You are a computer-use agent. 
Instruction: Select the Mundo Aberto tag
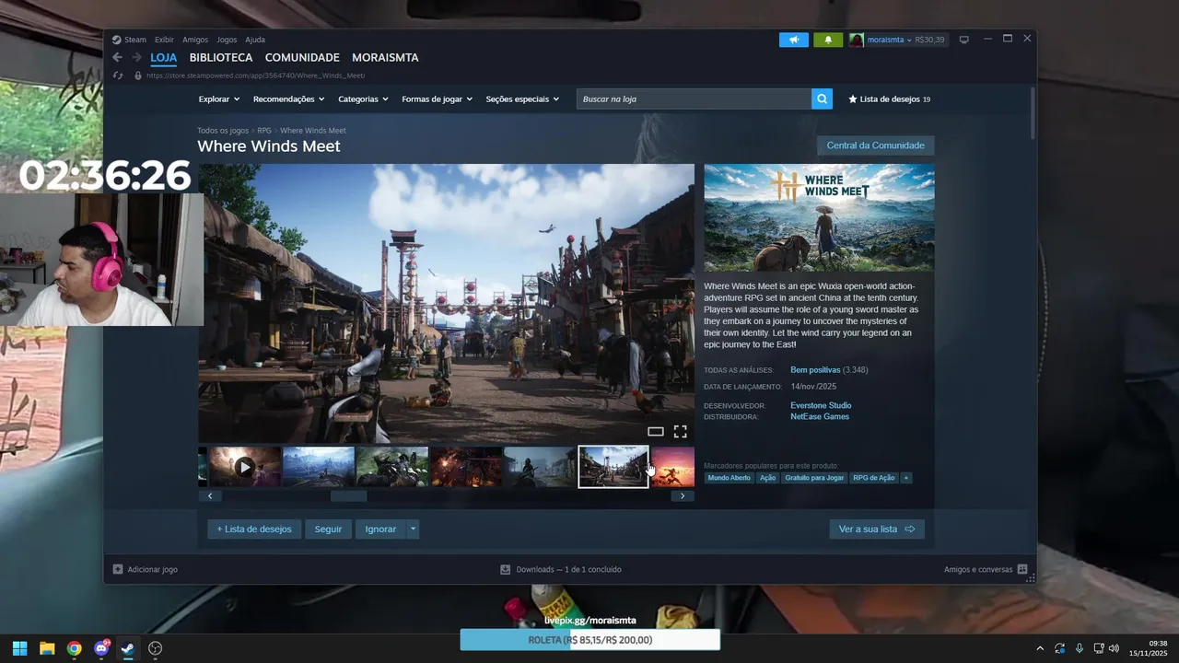tap(730, 478)
